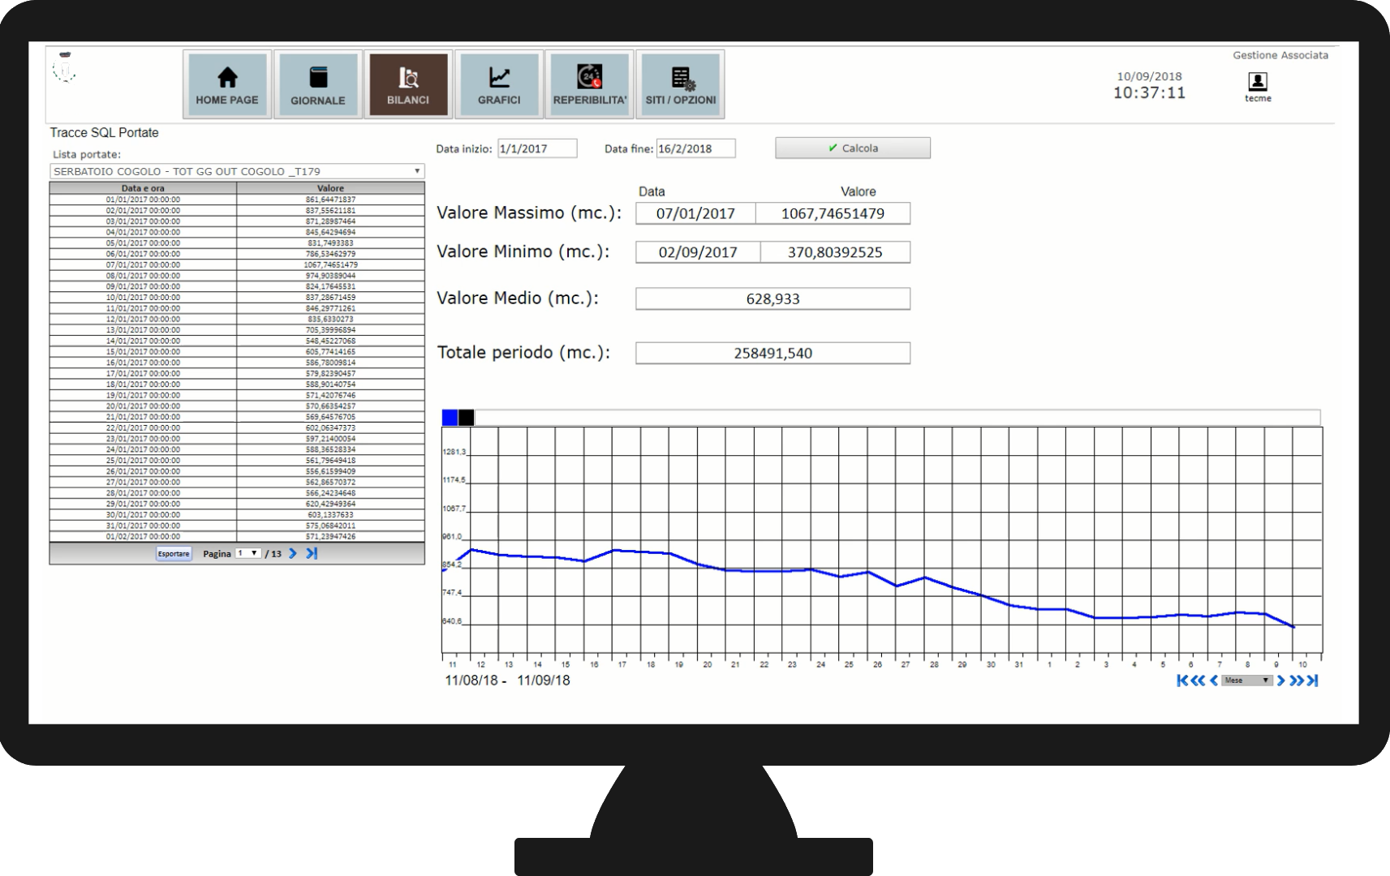Open SITI / OPZIONI settings
The width and height of the screenshot is (1390, 876).
click(681, 84)
